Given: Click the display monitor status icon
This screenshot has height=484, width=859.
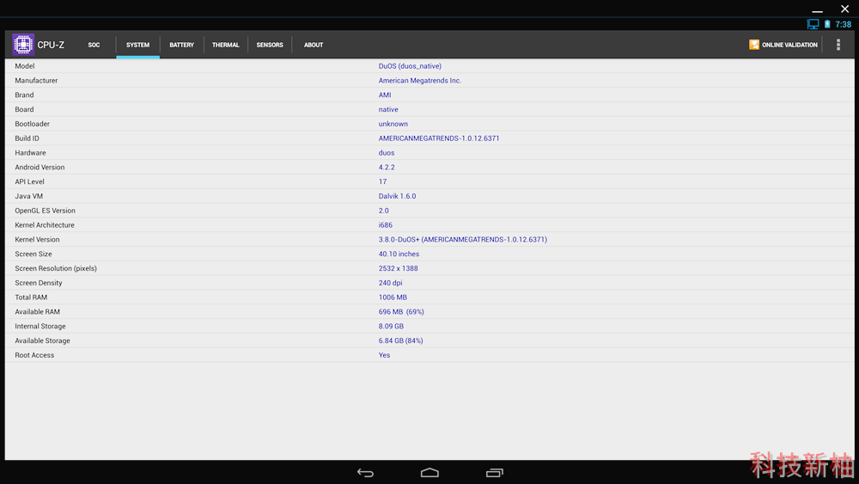Looking at the screenshot, I should pyautogui.click(x=813, y=24).
